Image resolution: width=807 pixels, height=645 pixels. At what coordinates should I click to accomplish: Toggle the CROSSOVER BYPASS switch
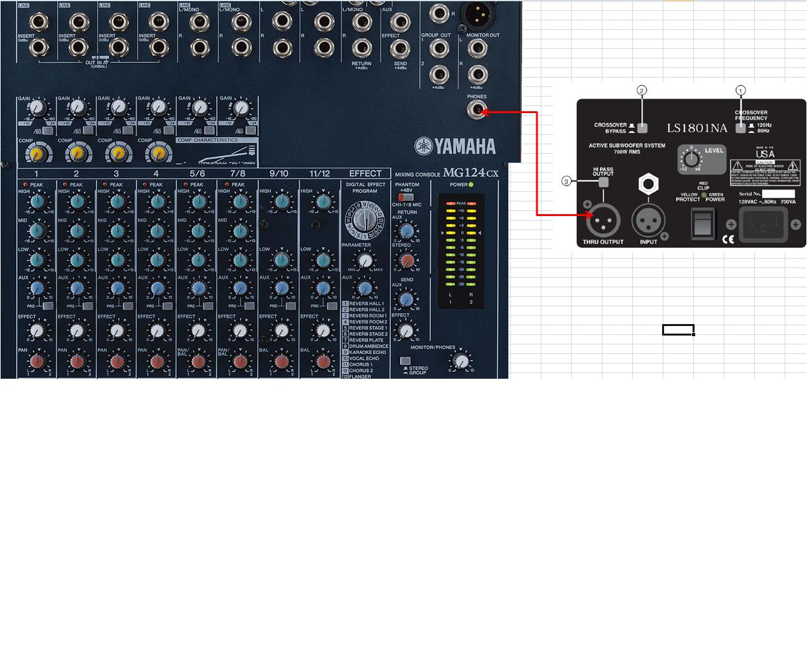(x=642, y=128)
